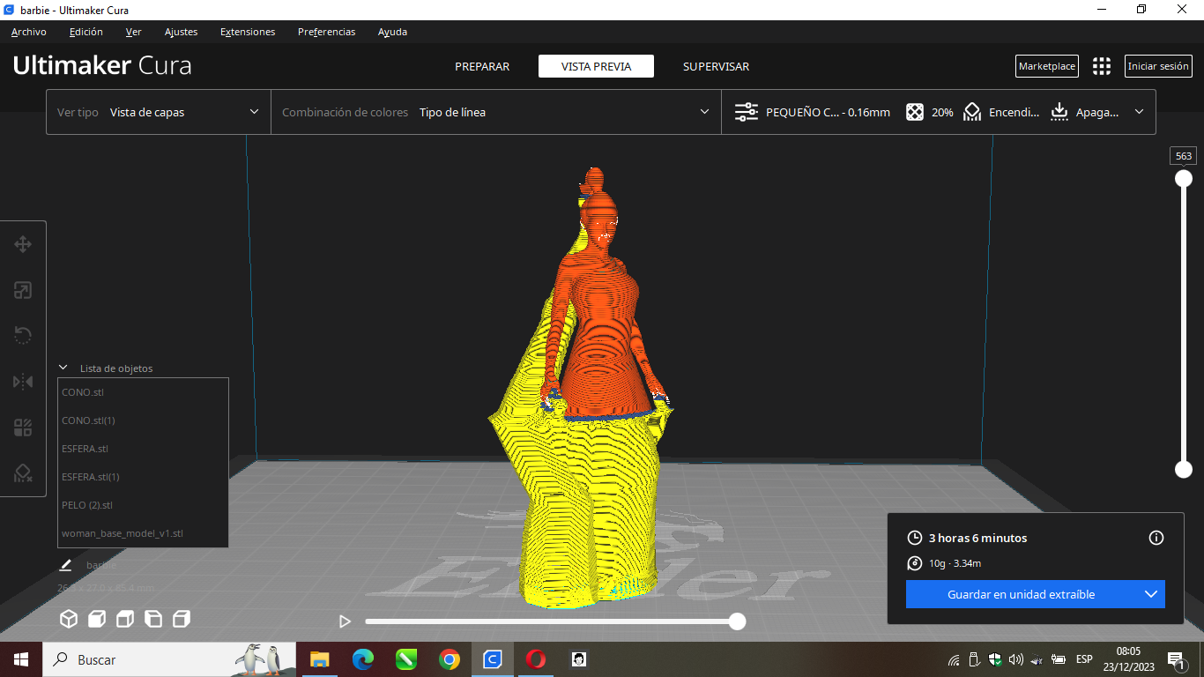This screenshot has height=677, width=1204.
Task: Click the top layer slider handle
Action: tap(1184, 178)
